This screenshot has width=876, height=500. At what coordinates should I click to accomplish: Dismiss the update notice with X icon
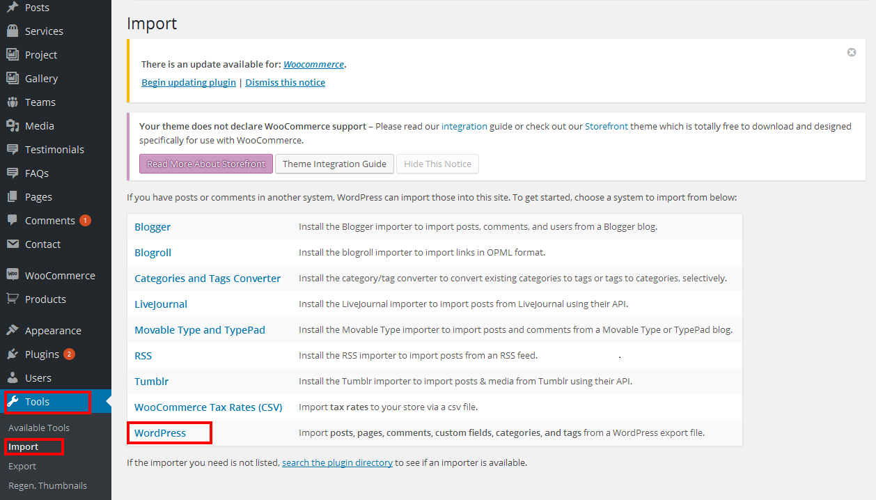tap(851, 52)
